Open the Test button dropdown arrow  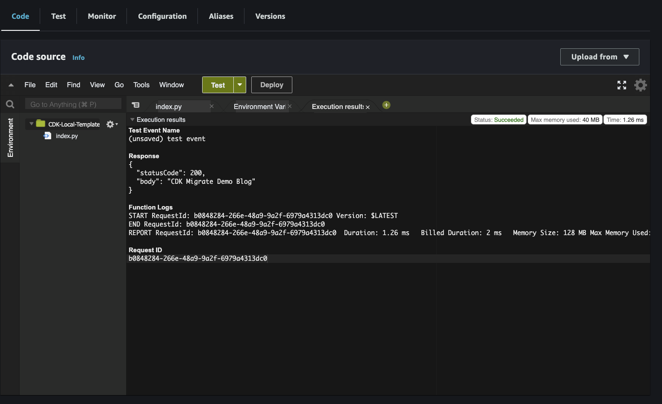(240, 85)
